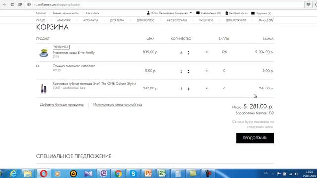Open the ДЛЯ ТЕЛА category menu
This screenshot has width=317, height=178.
click(117, 20)
